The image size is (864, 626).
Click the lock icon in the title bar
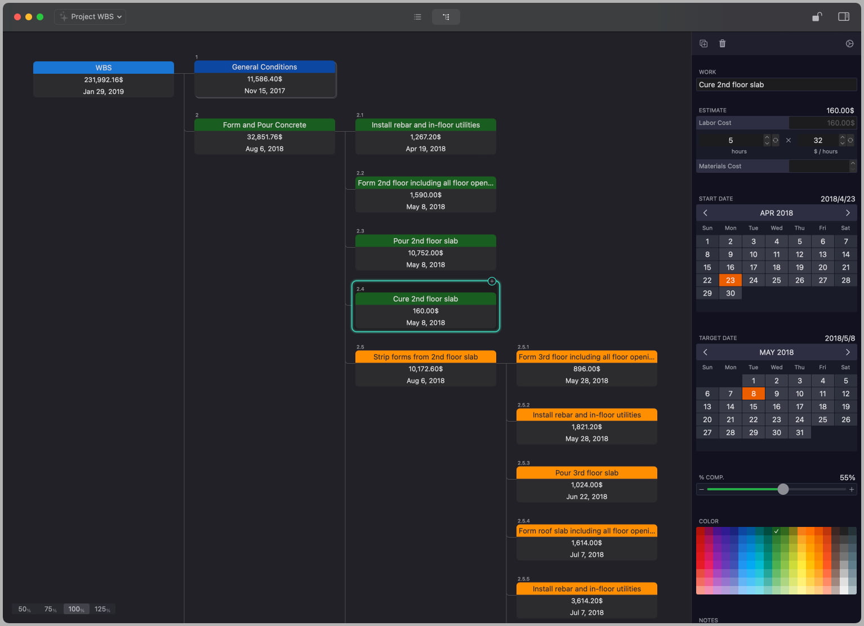(817, 16)
